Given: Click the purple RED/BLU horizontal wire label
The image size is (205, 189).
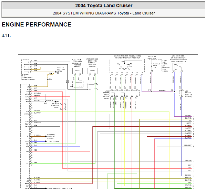Looking at the screenshot, I should point(162,91).
